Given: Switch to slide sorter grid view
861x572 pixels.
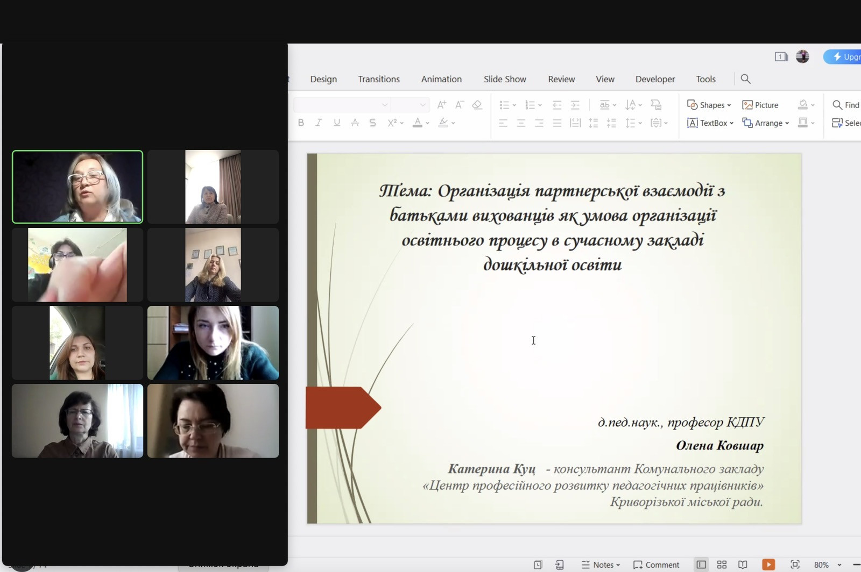Looking at the screenshot, I should [722, 564].
